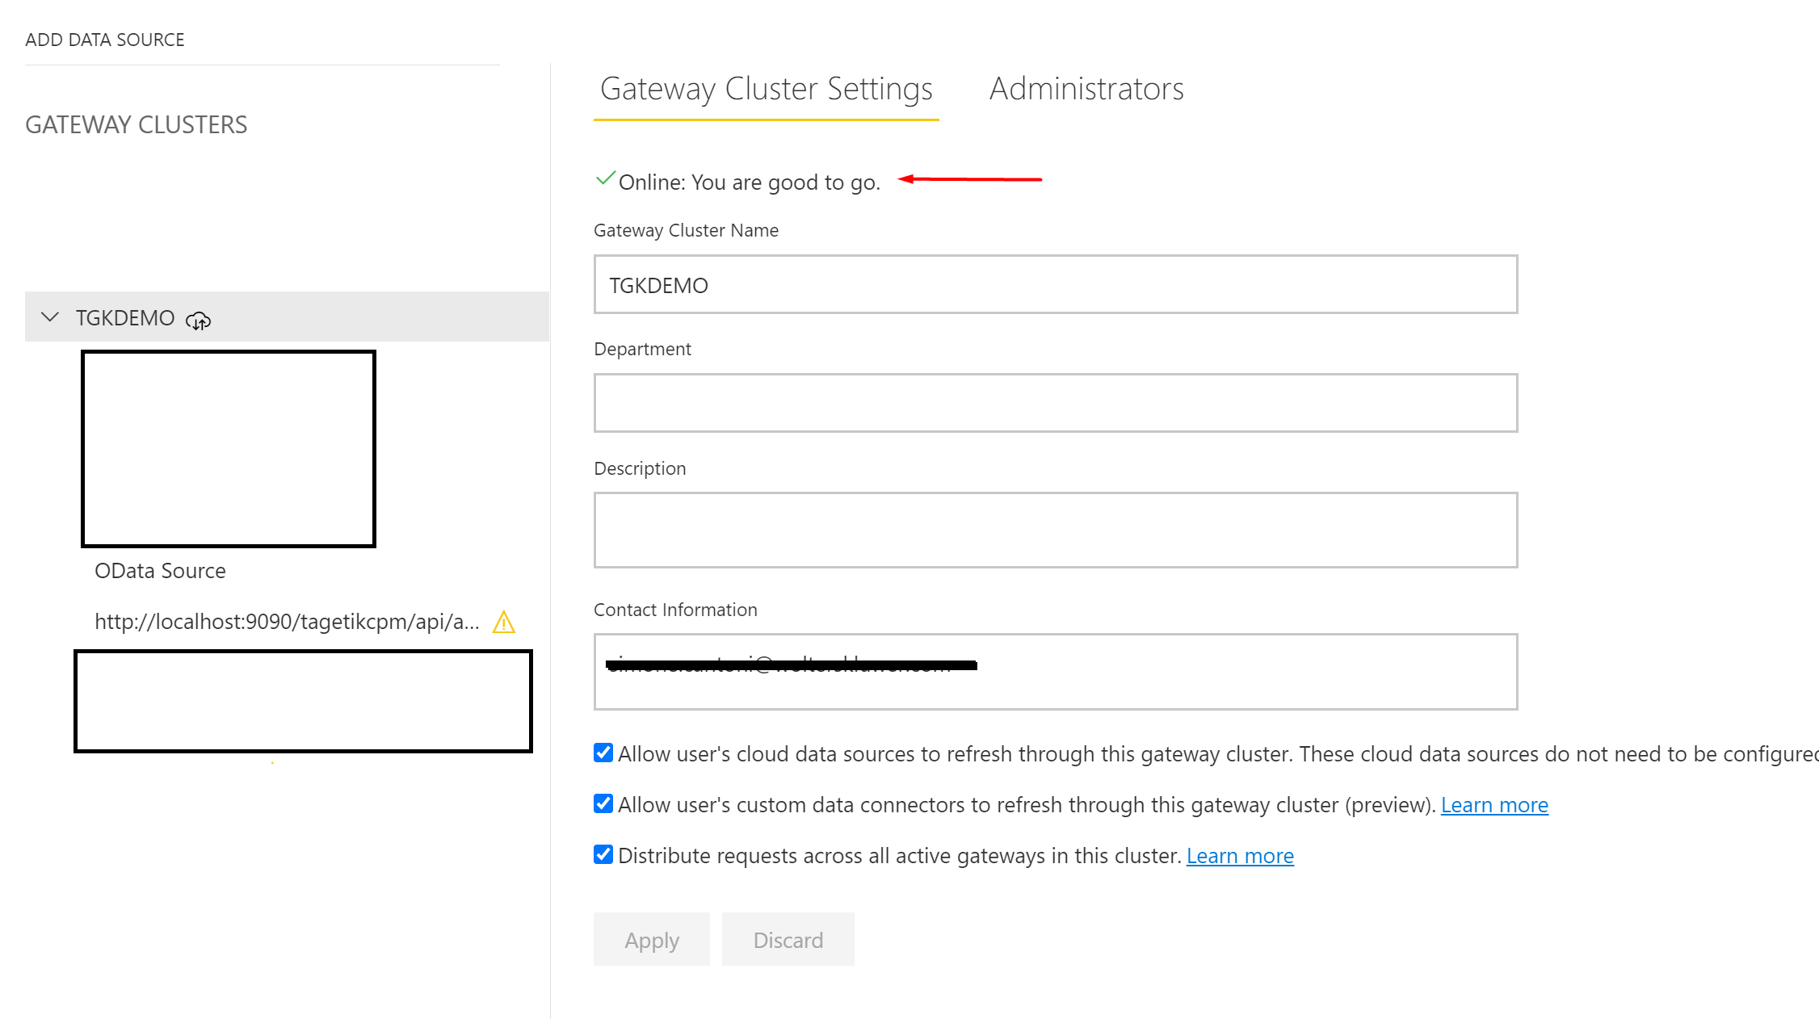Screen dimensions: 1819x1019
Task: Uncheck distribute requests across gateways checkbox
Action: point(603,854)
